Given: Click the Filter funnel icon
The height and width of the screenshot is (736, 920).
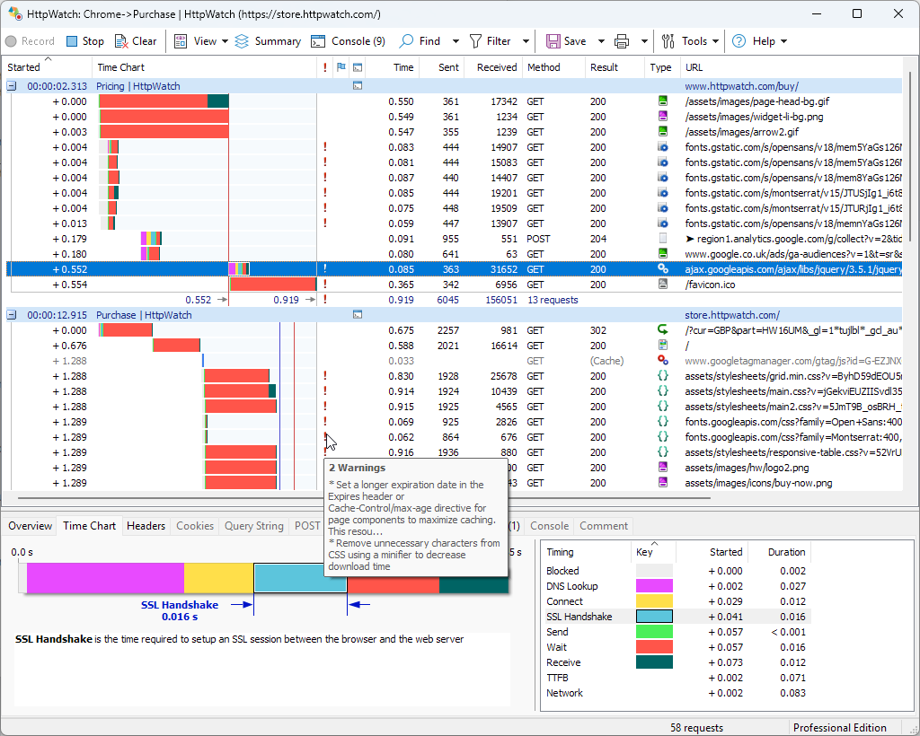Looking at the screenshot, I should pyautogui.click(x=476, y=41).
